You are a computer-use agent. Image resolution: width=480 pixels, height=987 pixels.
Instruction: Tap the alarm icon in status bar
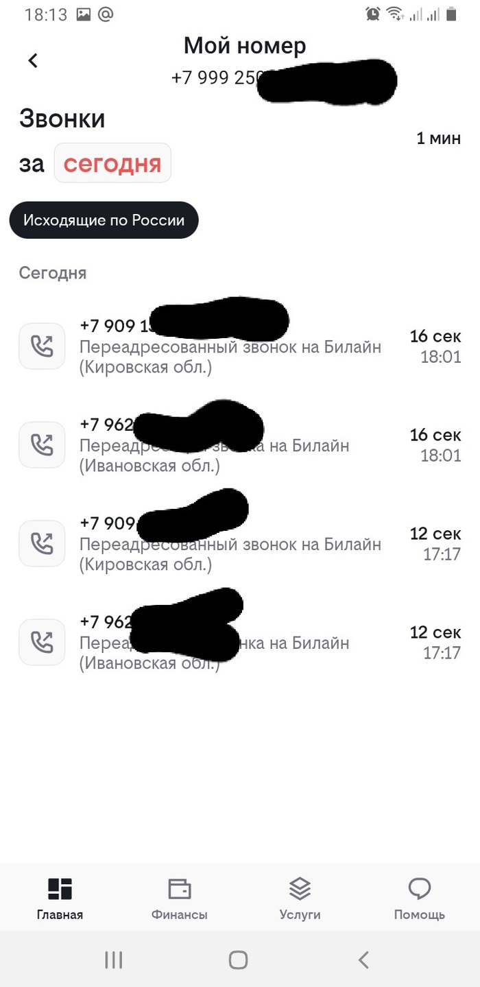pos(372,13)
